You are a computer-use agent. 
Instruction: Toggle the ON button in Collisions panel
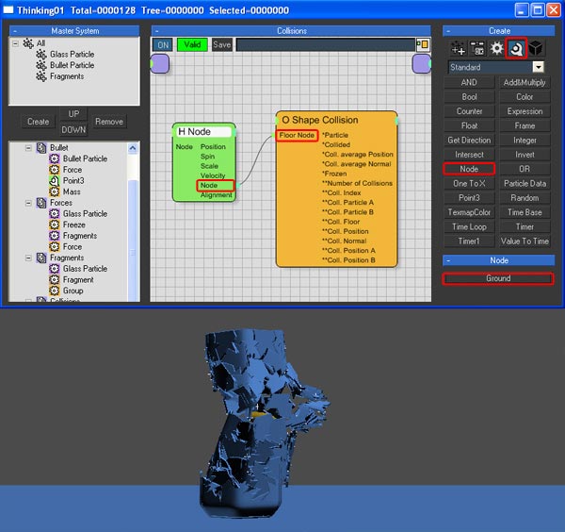pyautogui.click(x=163, y=45)
